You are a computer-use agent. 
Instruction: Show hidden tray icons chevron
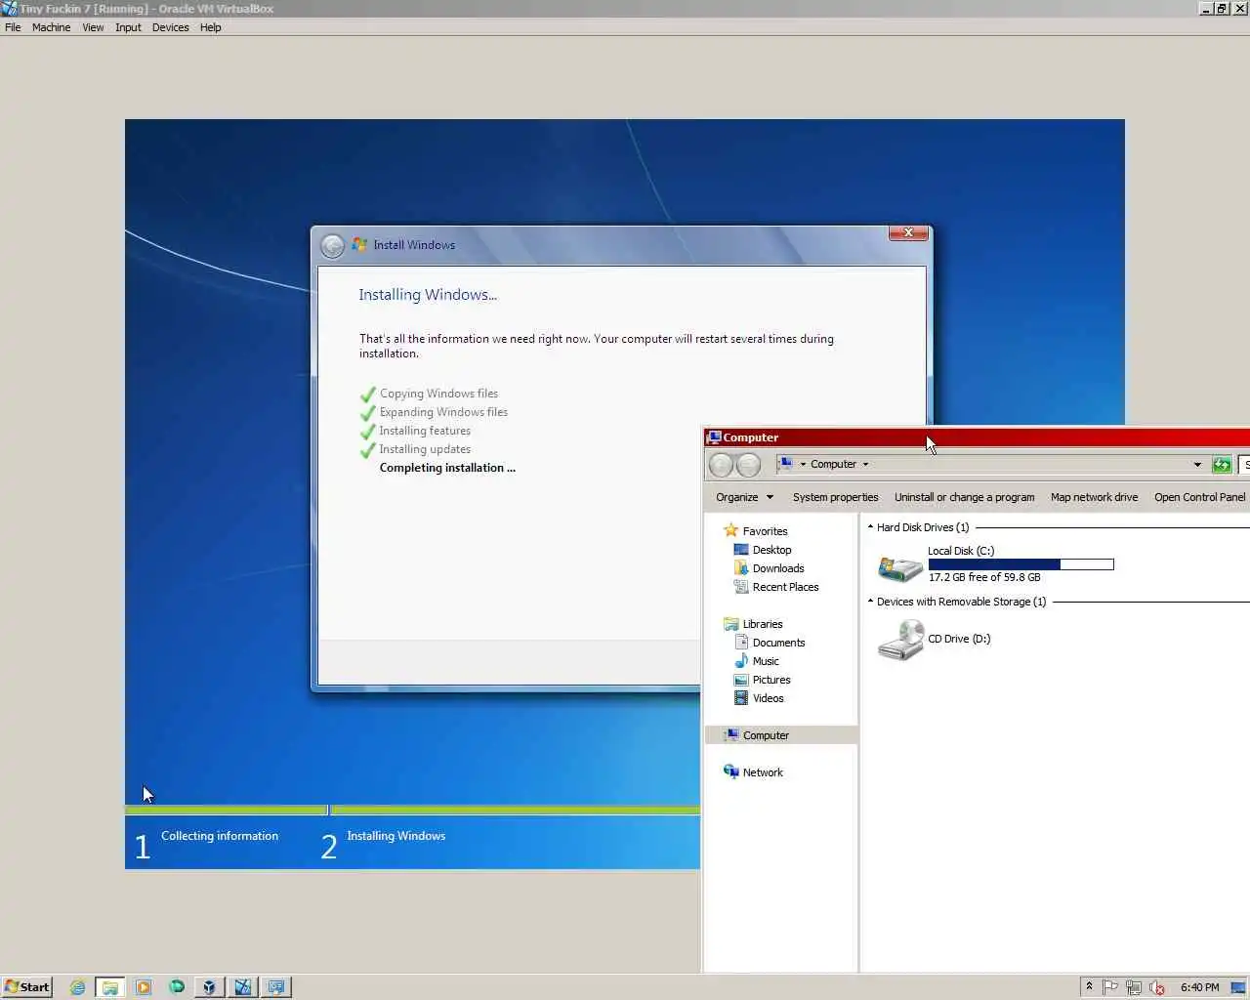pyautogui.click(x=1089, y=986)
